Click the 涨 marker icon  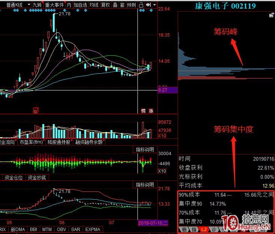[x=151, y=111]
